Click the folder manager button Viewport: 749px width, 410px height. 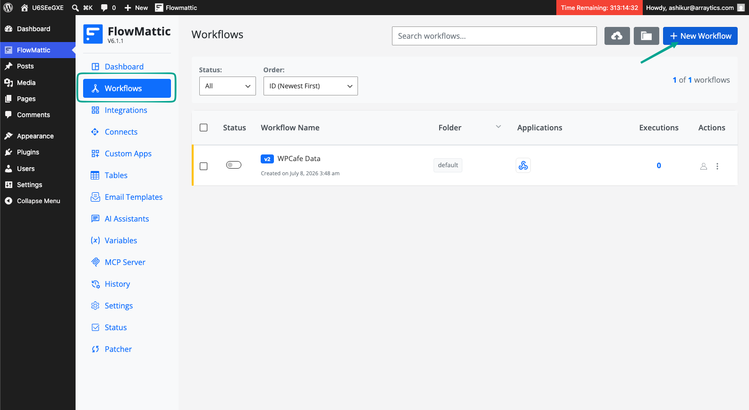(647, 36)
